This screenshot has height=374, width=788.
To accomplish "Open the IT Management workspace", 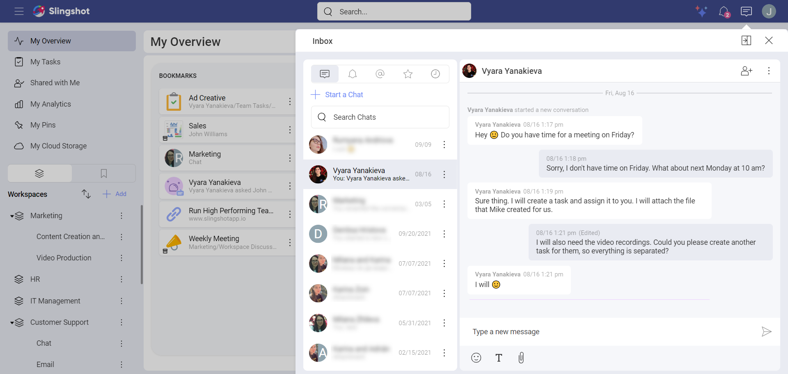I will pos(55,301).
